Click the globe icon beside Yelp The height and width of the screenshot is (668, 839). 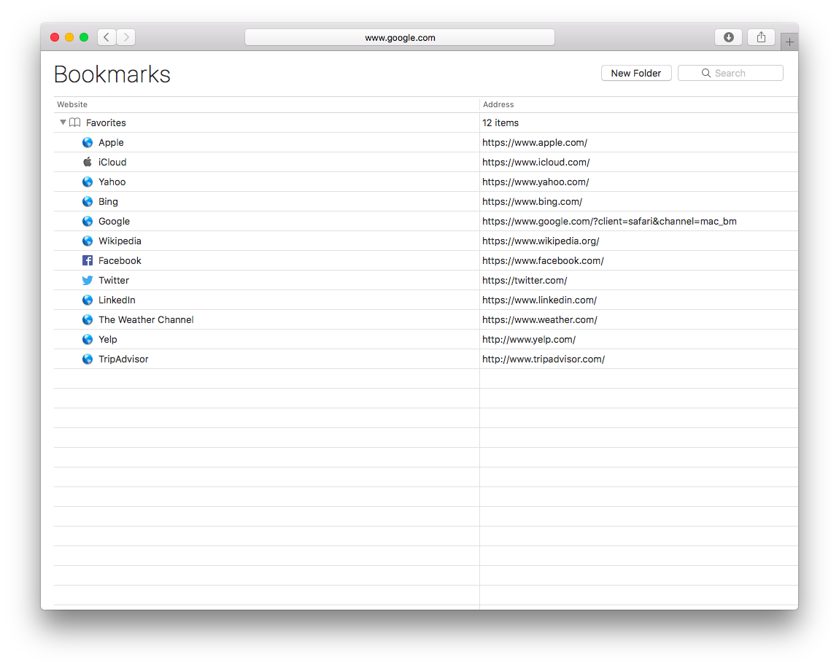click(x=88, y=339)
